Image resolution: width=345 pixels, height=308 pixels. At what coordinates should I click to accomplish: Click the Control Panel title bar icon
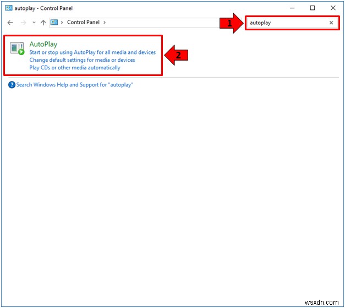coord(9,8)
